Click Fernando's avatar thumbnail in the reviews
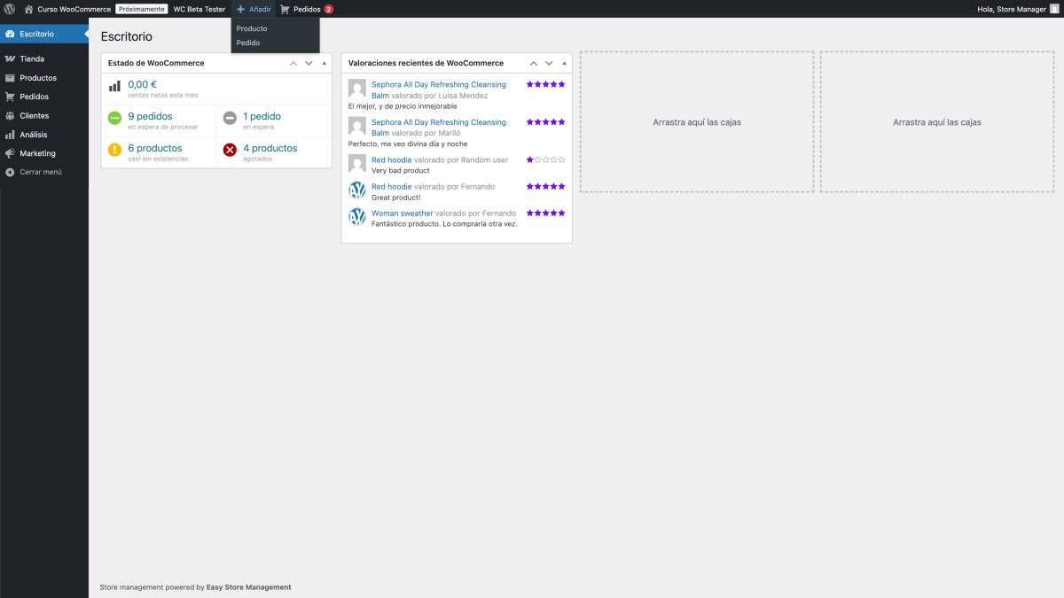Image resolution: width=1064 pixels, height=598 pixels. pyautogui.click(x=356, y=190)
